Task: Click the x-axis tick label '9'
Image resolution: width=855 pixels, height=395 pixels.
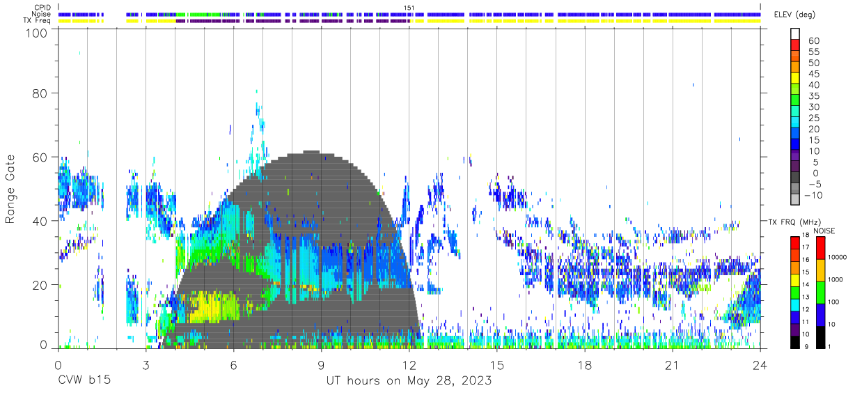Action: 322,365
